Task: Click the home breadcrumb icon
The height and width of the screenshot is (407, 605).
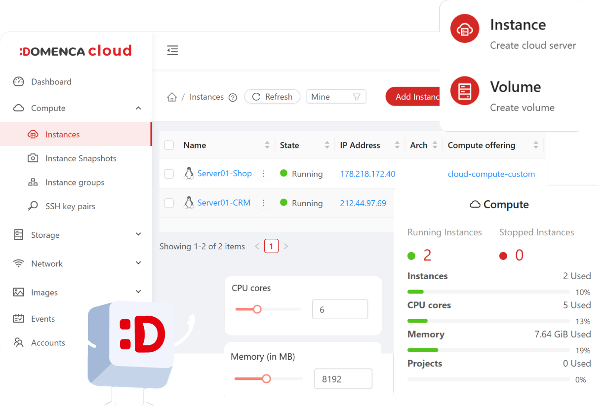Action: [172, 97]
